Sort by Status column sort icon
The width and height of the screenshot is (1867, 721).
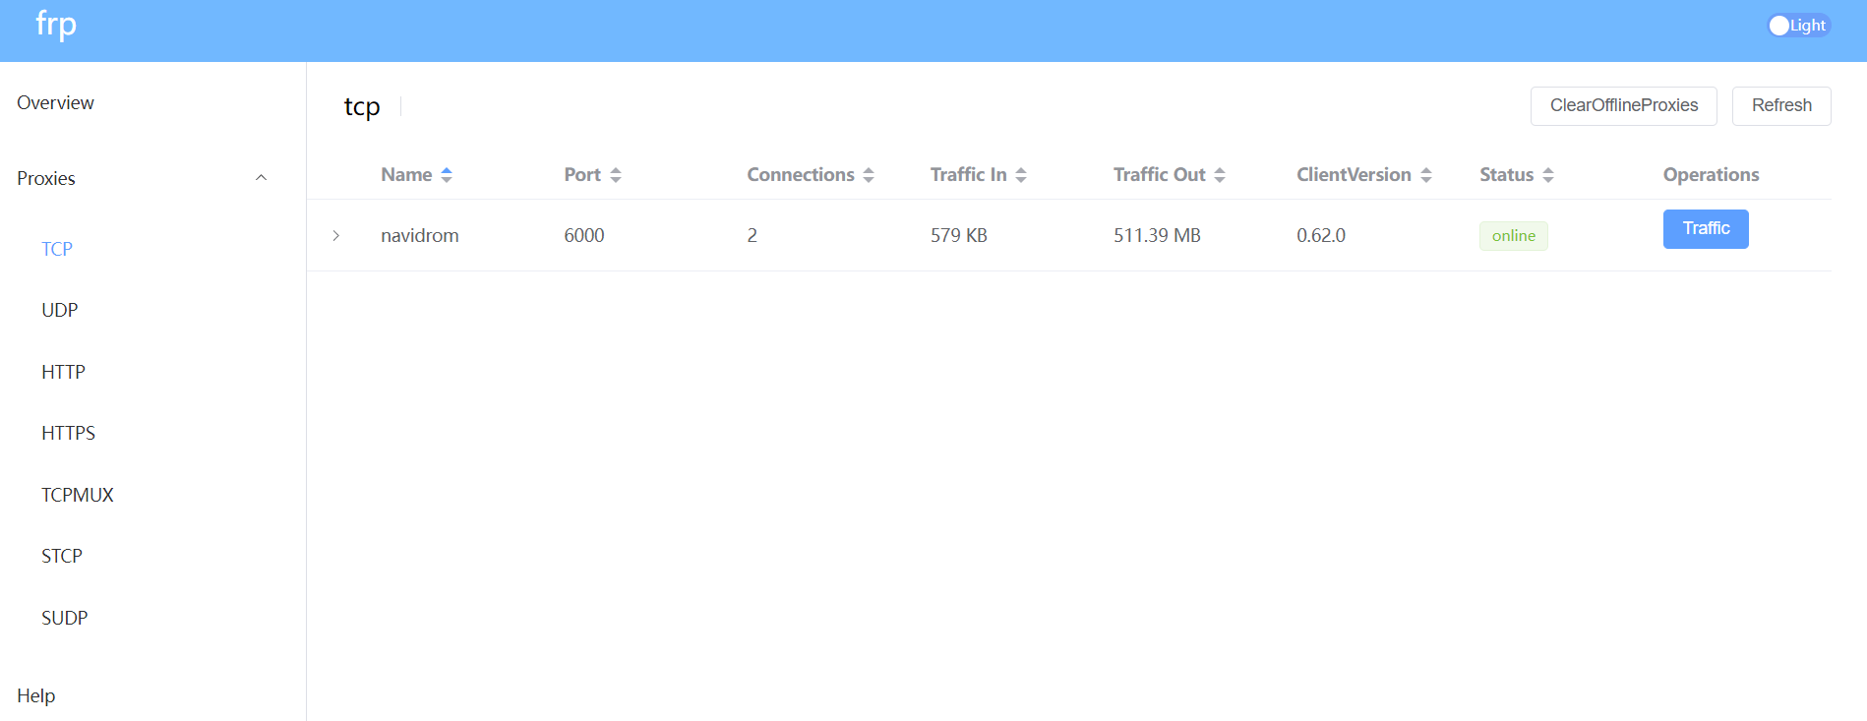(x=1548, y=175)
